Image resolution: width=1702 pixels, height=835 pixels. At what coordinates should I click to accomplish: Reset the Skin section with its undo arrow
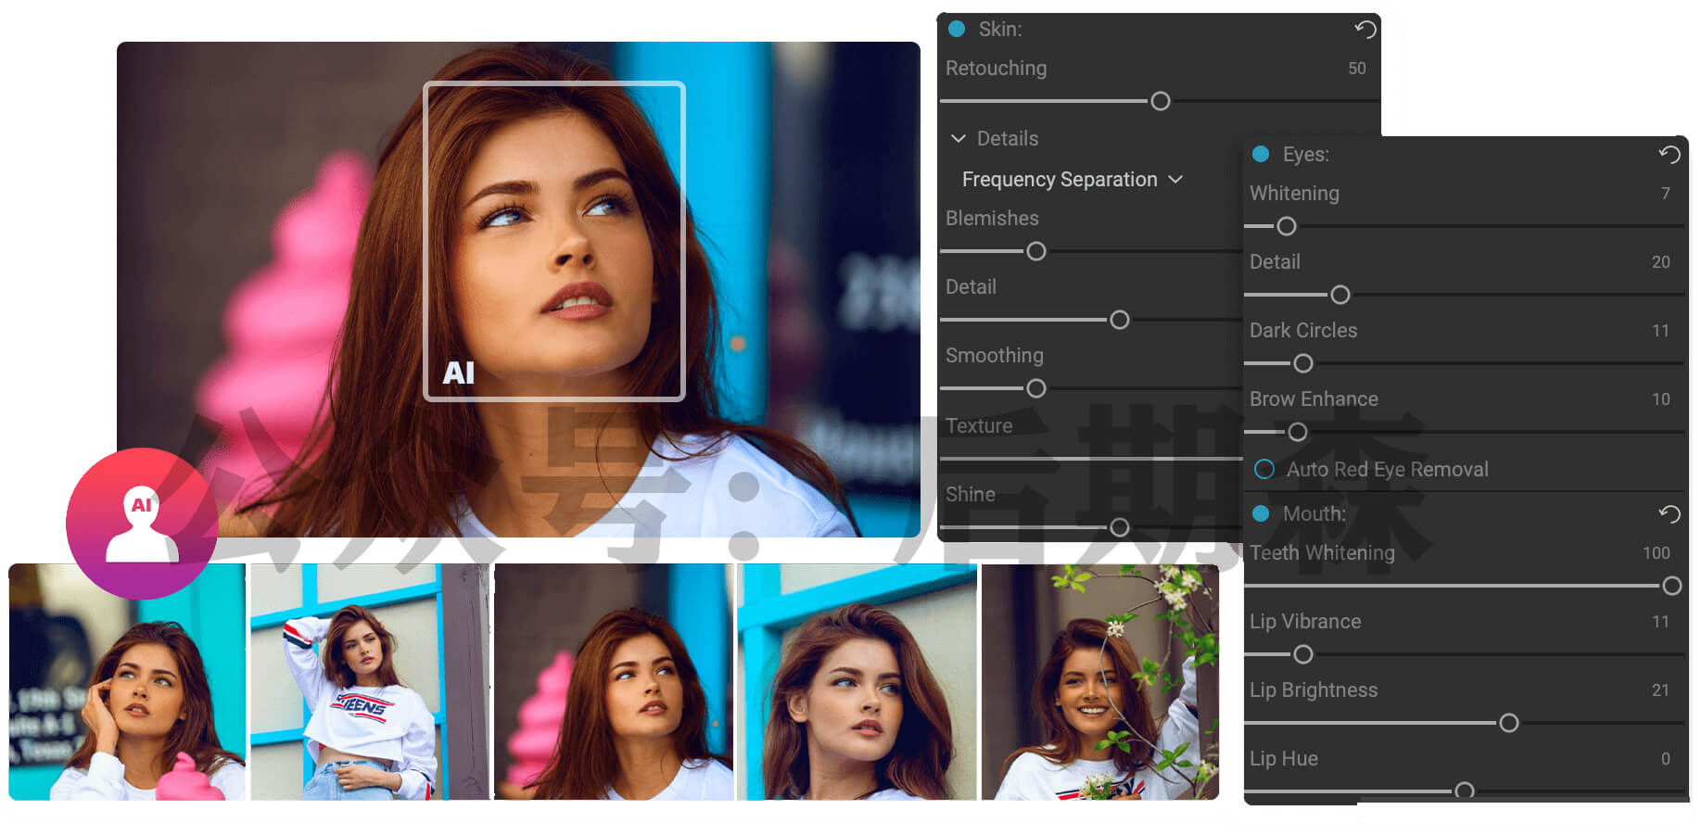pyautogui.click(x=1365, y=29)
